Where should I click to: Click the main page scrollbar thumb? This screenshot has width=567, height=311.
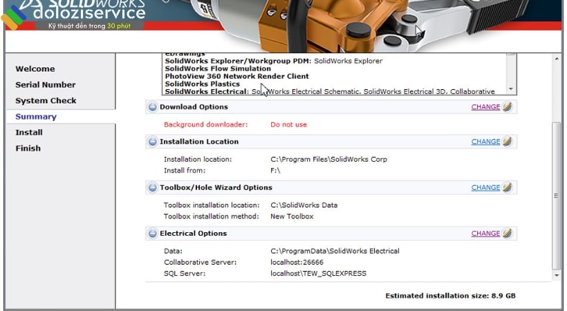click(557, 196)
